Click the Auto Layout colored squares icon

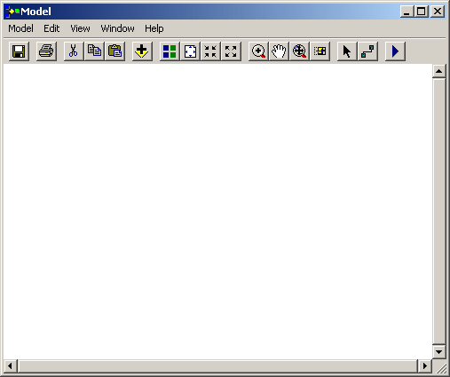point(170,51)
